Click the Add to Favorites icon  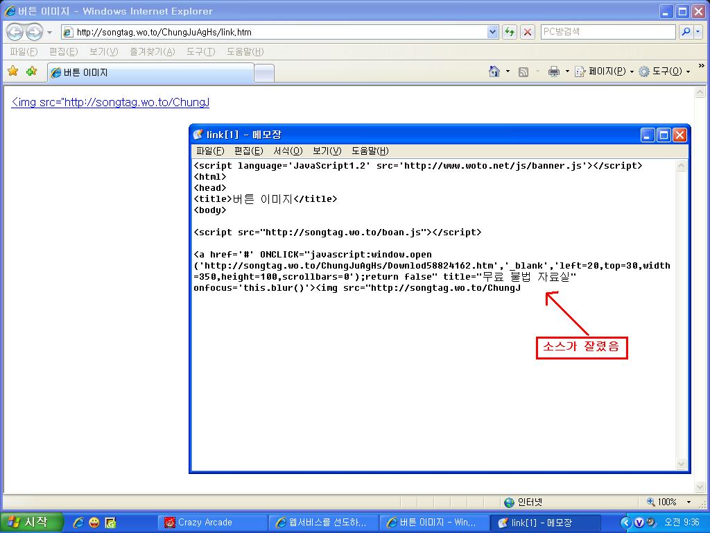[31, 71]
